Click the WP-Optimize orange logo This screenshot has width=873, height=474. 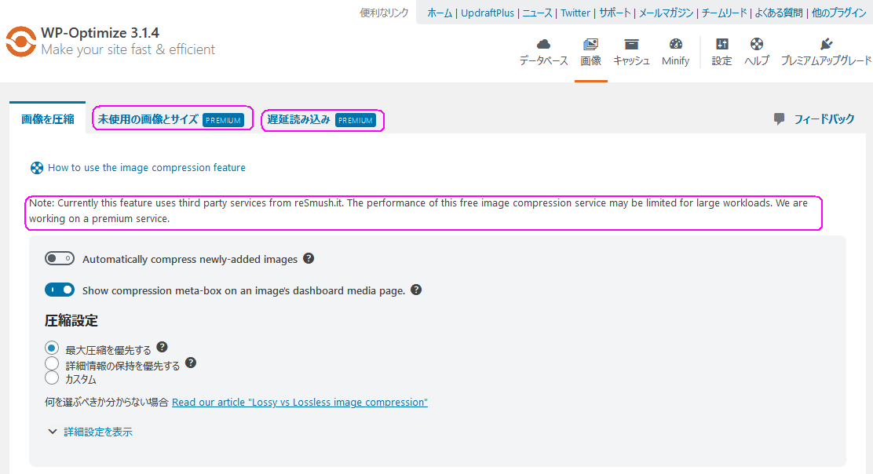click(x=21, y=42)
